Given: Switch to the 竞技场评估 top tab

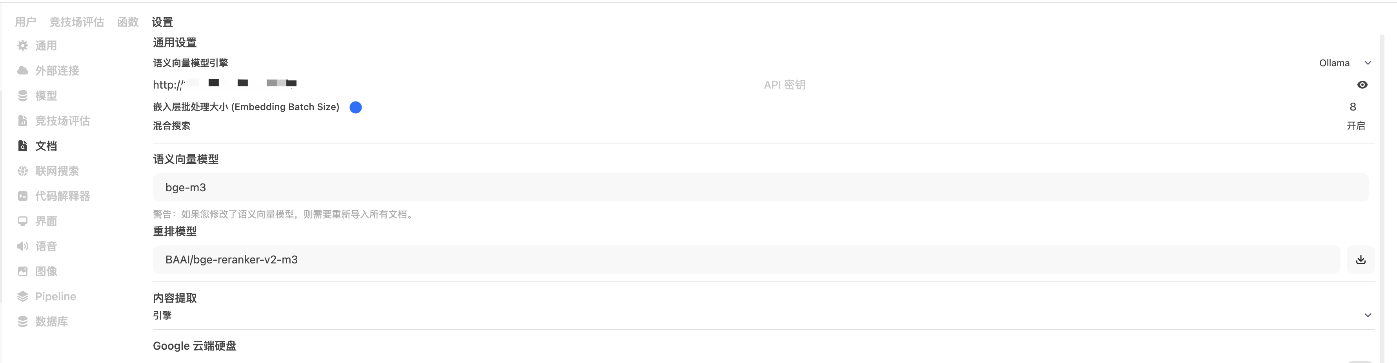Looking at the screenshot, I should [76, 22].
